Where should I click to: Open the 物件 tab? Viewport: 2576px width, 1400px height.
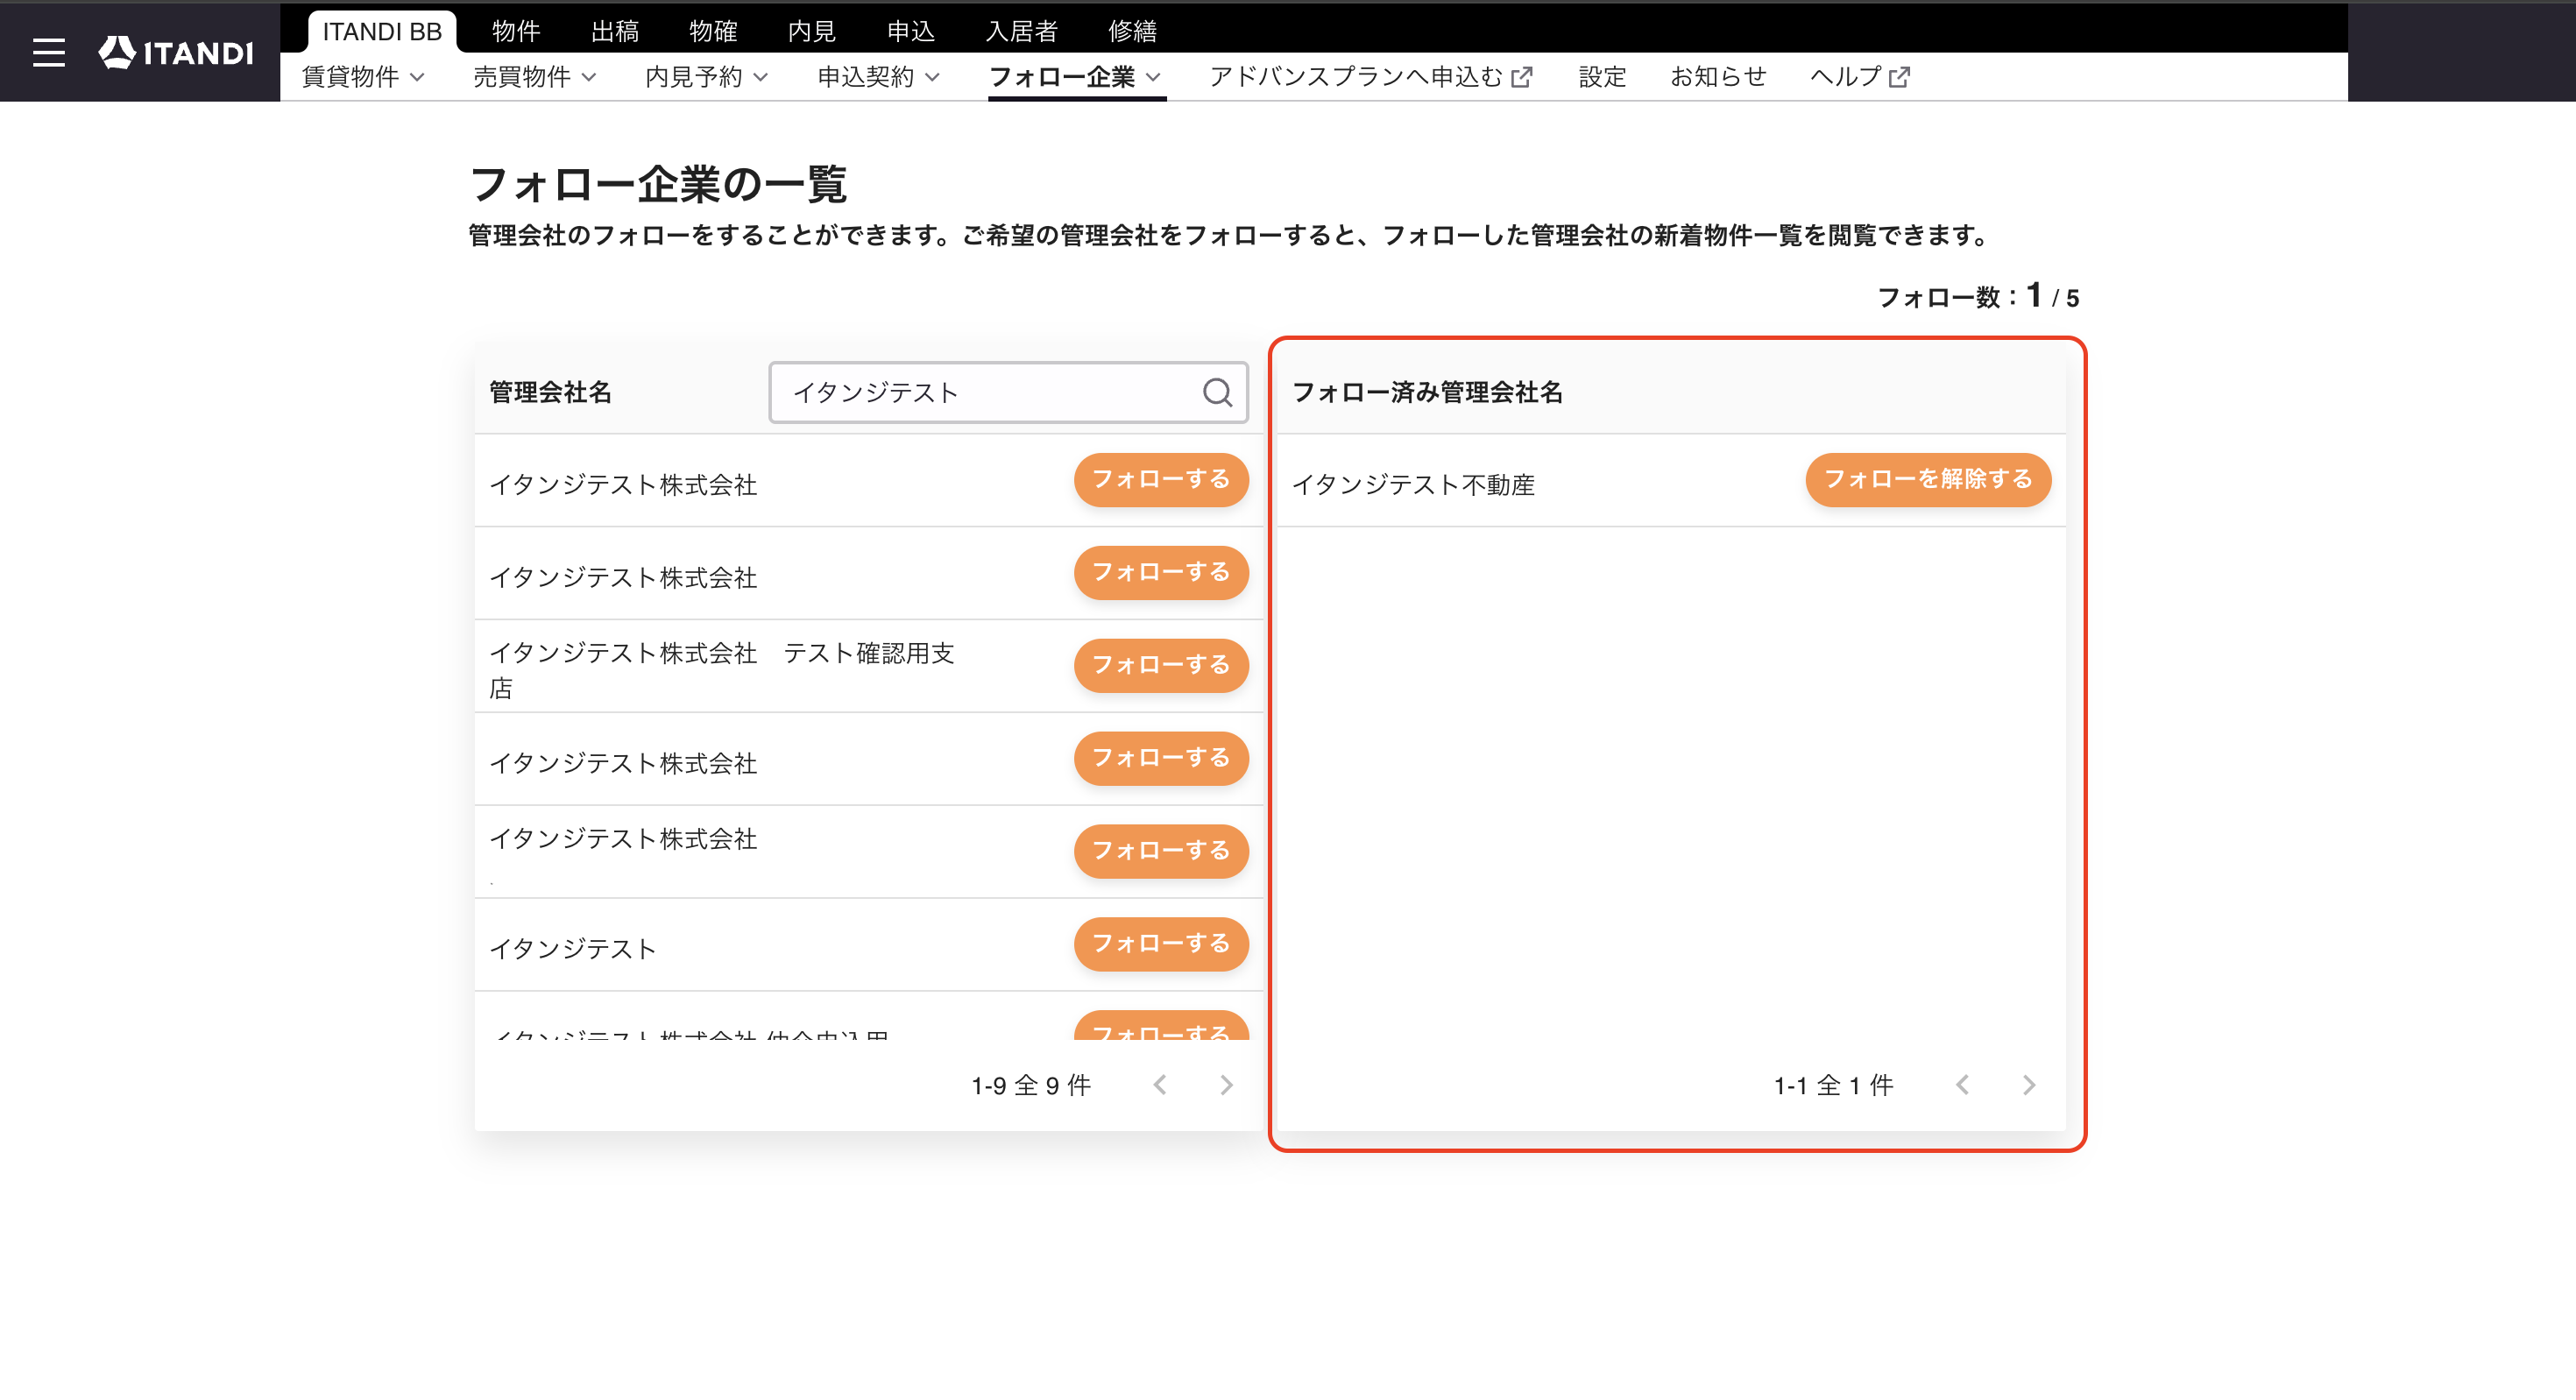516,31
